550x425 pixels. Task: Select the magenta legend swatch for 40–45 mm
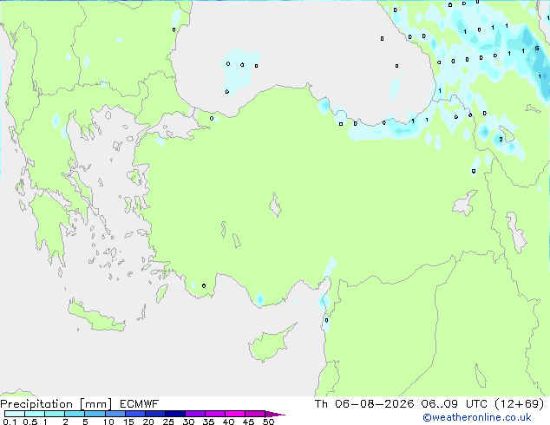235,414
